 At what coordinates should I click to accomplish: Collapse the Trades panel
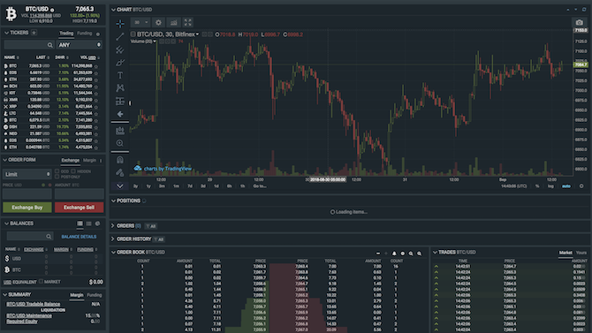click(435, 253)
